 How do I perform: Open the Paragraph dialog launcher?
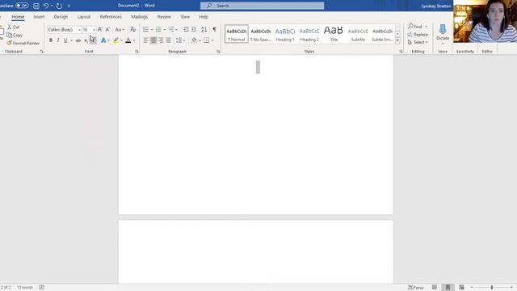click(x=218, y=52)
